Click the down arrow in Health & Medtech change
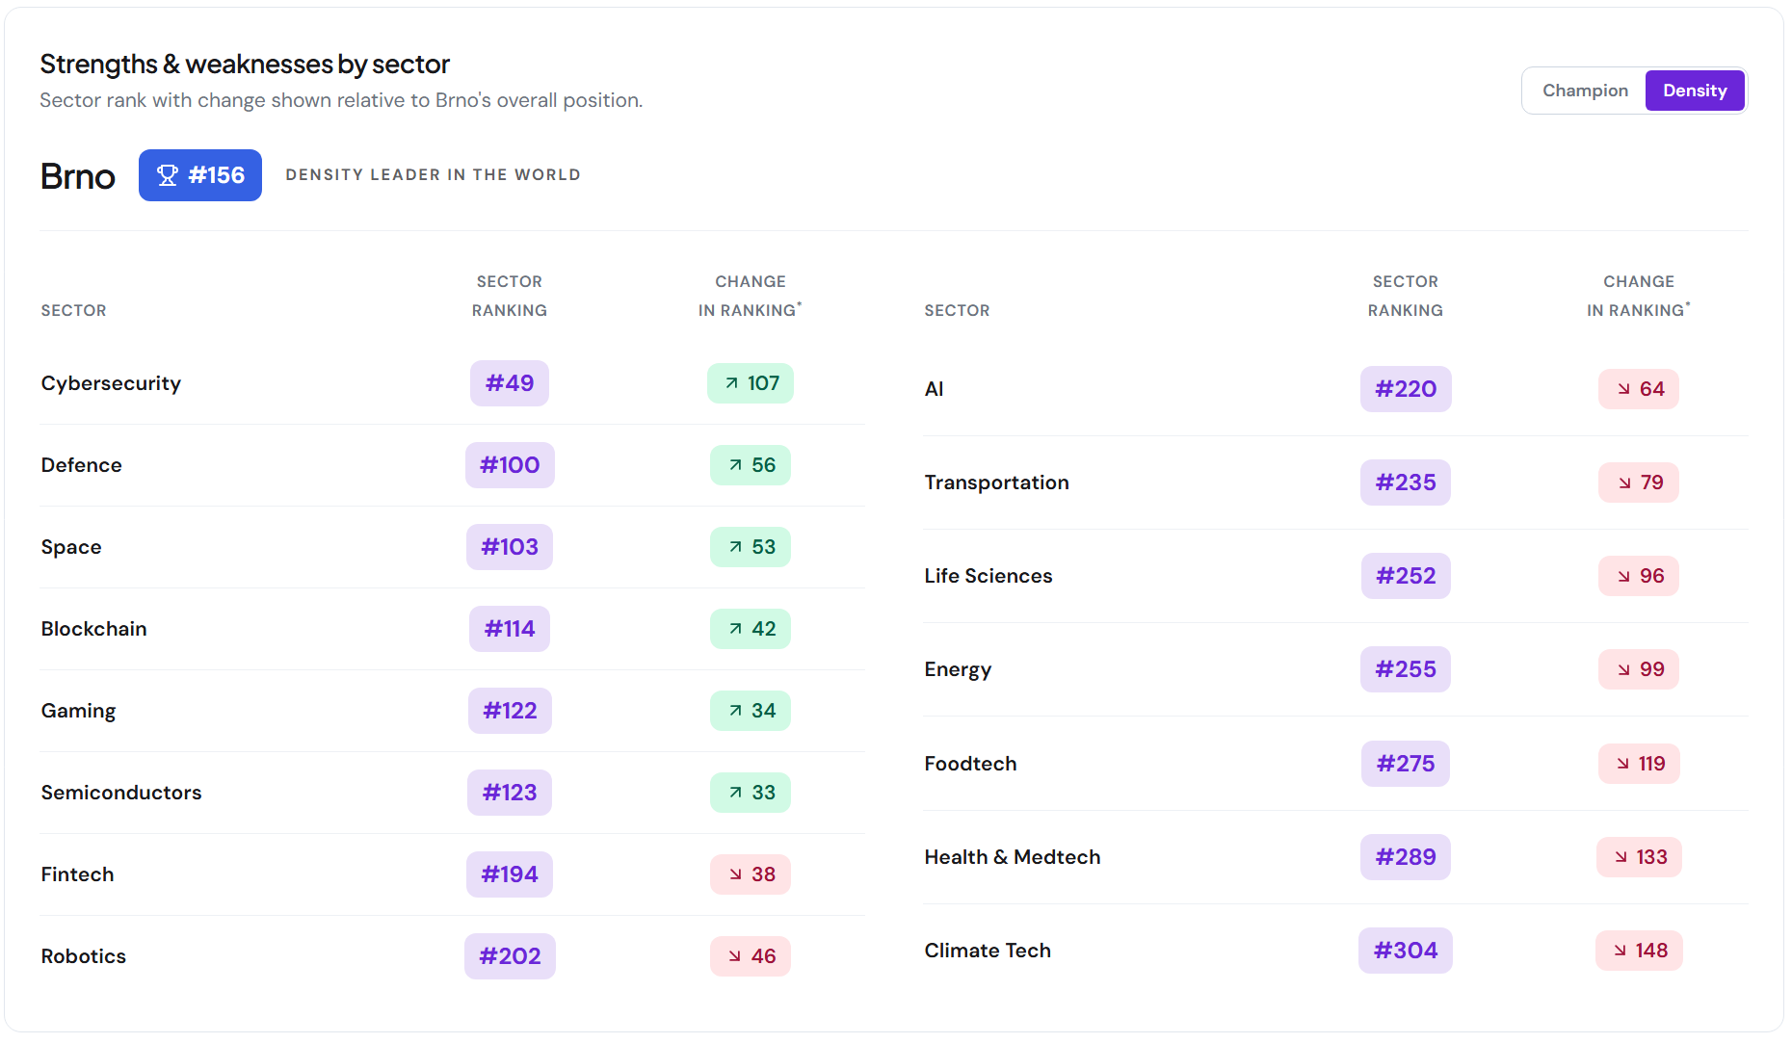This screenshot has height=1043, width=1792. (1621, 857)
